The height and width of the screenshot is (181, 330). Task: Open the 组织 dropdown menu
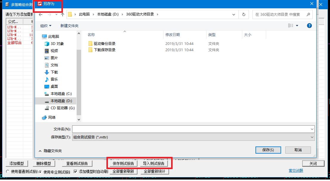(x=46, y=26)
